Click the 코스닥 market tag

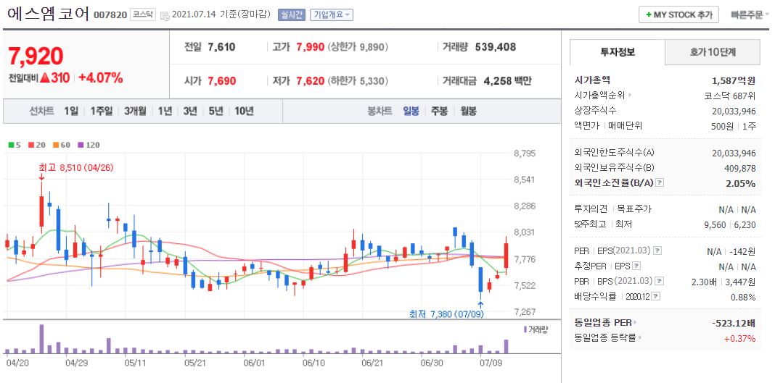tap(143, 14)
